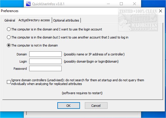166x118 pixels.
Task: Click the QuickUserInfos app icon in title bar
Action: [28, 4]
